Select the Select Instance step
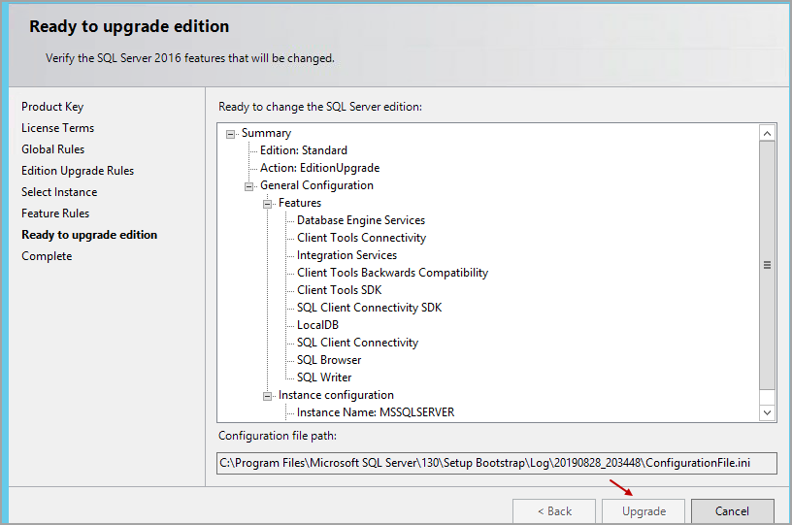Viewport: 792px width, 525px height. pos(59,192)
